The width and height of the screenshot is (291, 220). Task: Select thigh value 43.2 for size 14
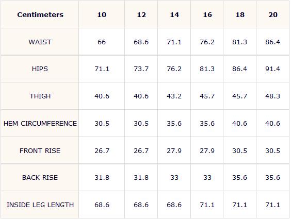[174, 96]
